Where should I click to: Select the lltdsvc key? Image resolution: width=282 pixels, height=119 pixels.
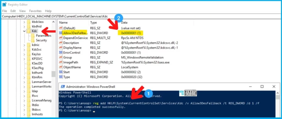36,110
